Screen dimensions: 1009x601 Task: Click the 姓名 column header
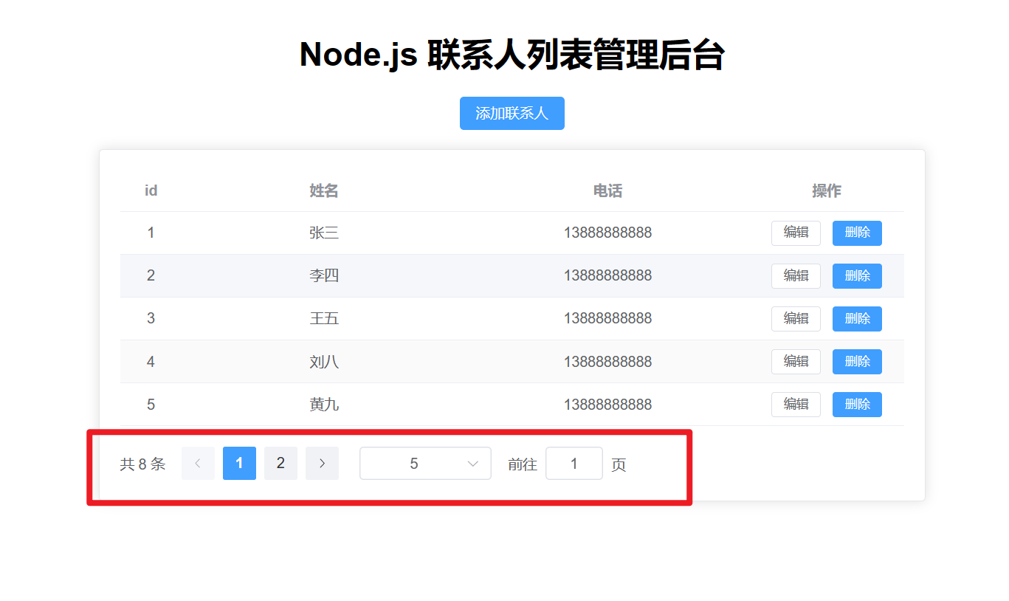point(324,190)
